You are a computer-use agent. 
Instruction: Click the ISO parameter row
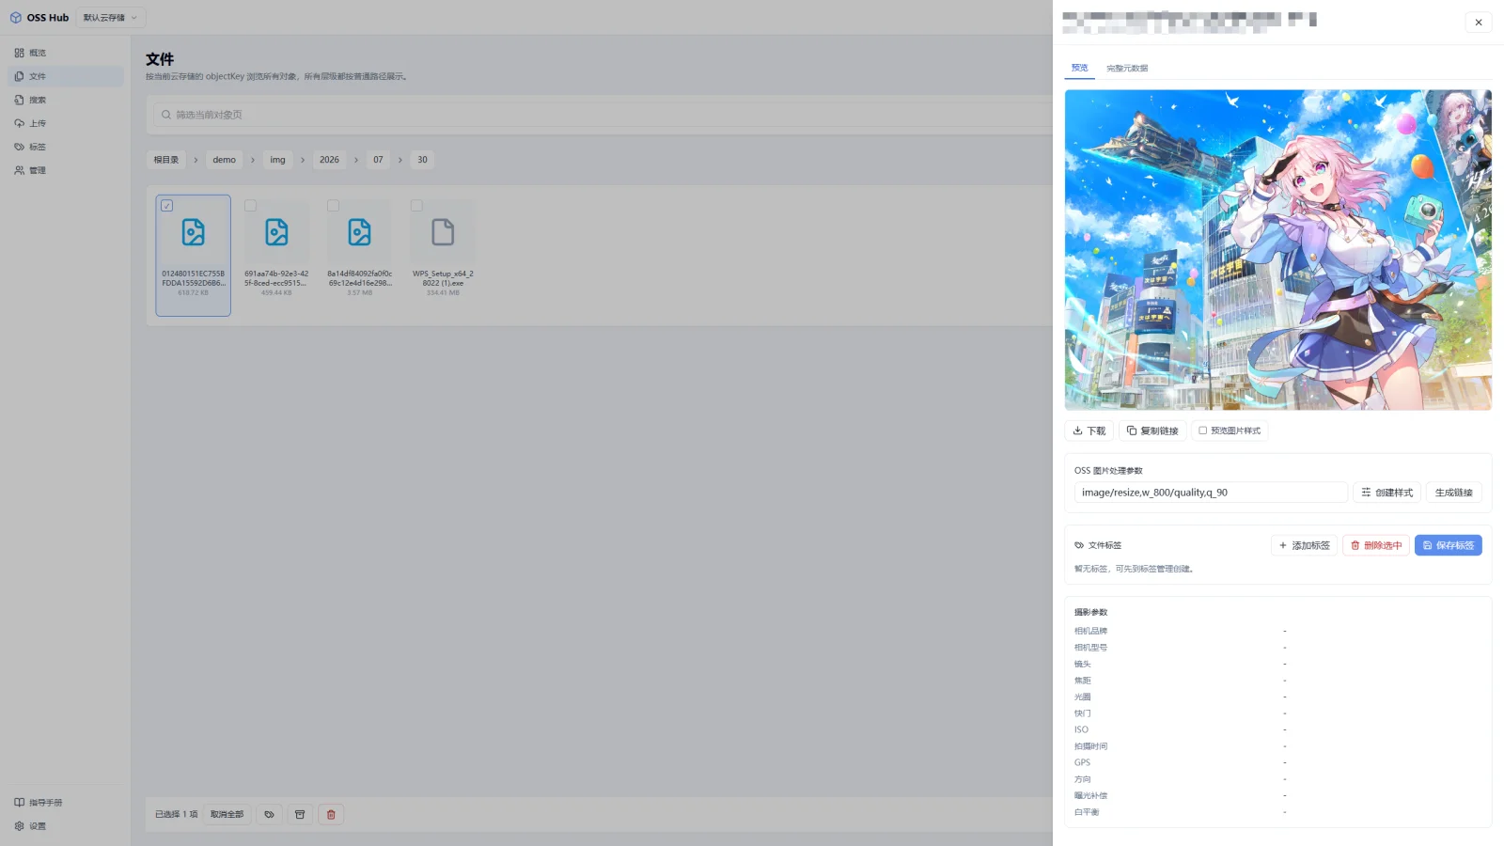point(1277,729)
